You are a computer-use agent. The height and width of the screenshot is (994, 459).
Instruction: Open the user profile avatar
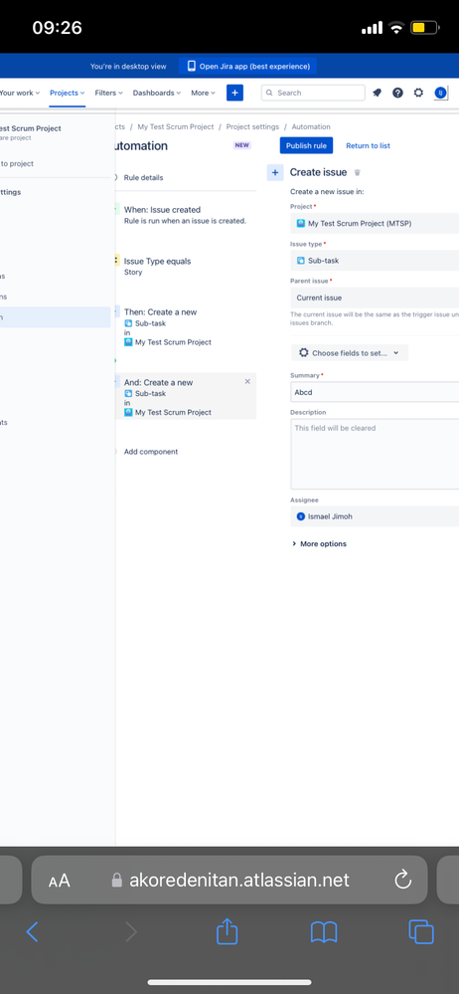[441, 93]
